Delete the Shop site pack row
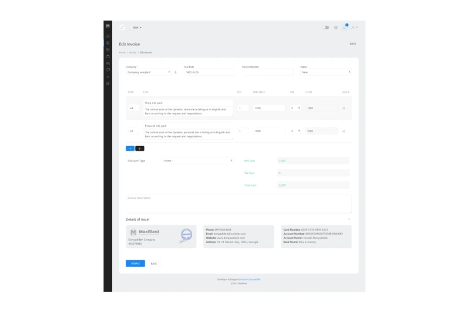 pyautogui.click(x=344, y=108)
